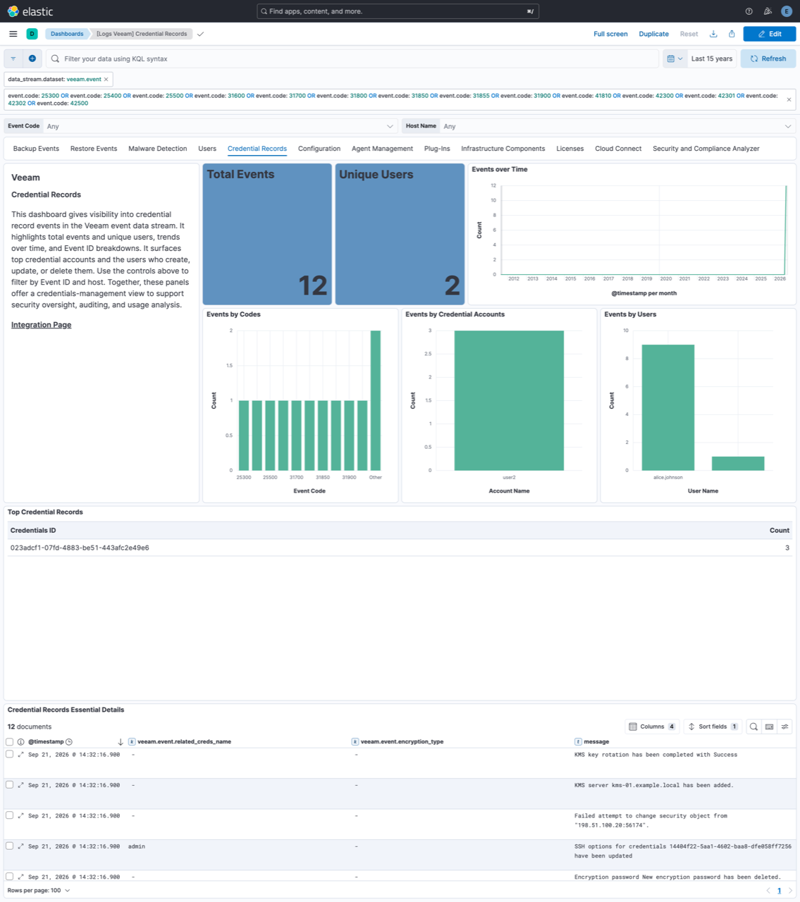Clear the event.code filter query

(789, 99)
